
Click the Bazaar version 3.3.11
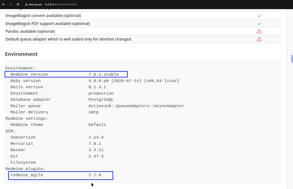tap(96, 150)
